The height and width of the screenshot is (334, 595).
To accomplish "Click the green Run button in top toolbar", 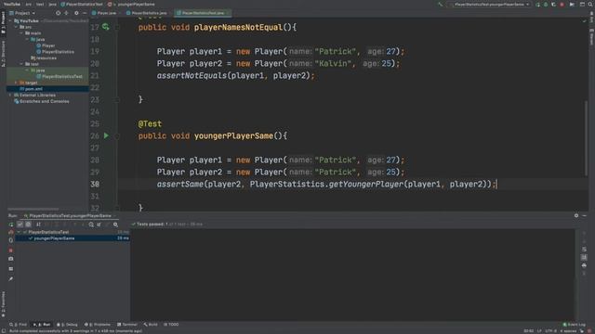I will [537, 5].
